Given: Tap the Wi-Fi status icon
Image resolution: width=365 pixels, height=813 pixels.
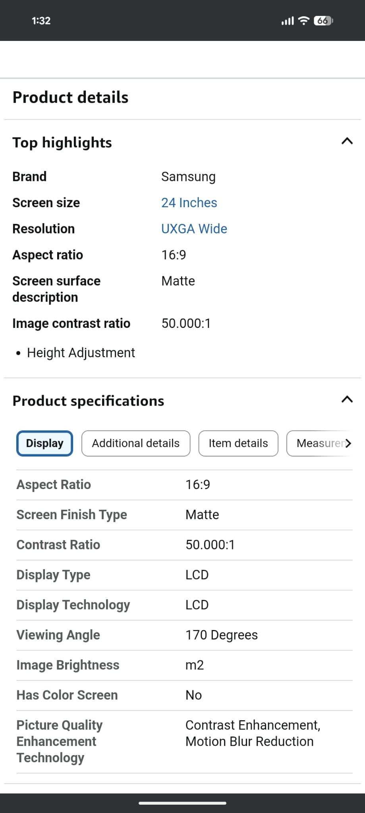Looking at the screenshot, I should coord(303,21).
